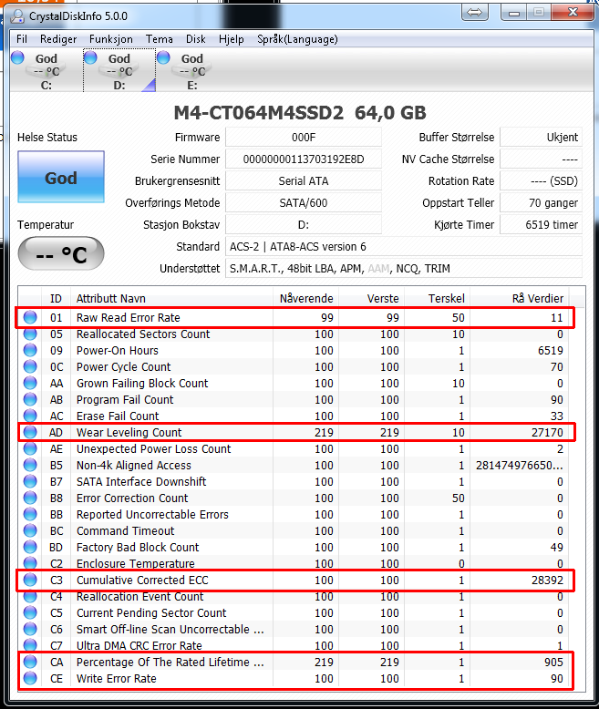Click the Understøttet features field
This screenshot has width=599, height=709.
point(404,268)
